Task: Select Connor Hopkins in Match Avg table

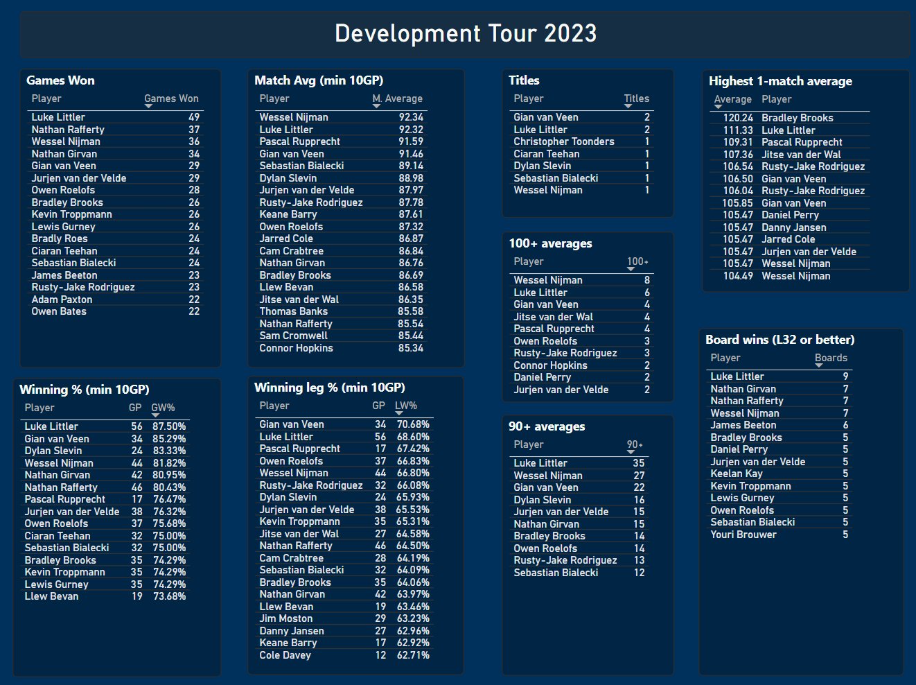Action: coord(297,348)
